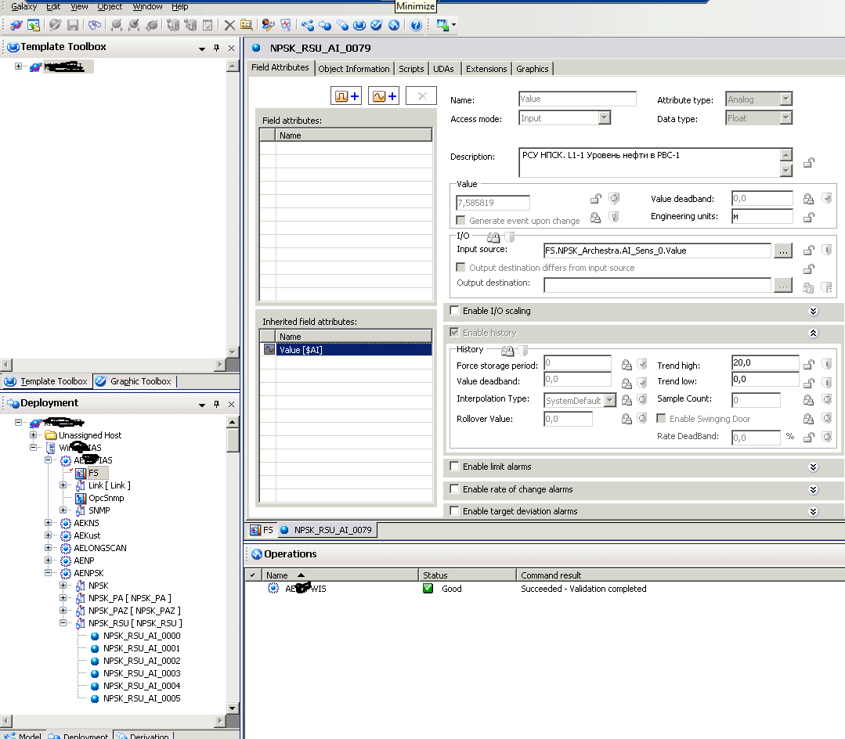Click the Help question mark icon
Image resolution: width=845 pixels, height=739 pixels.
[x=416, y=25]
